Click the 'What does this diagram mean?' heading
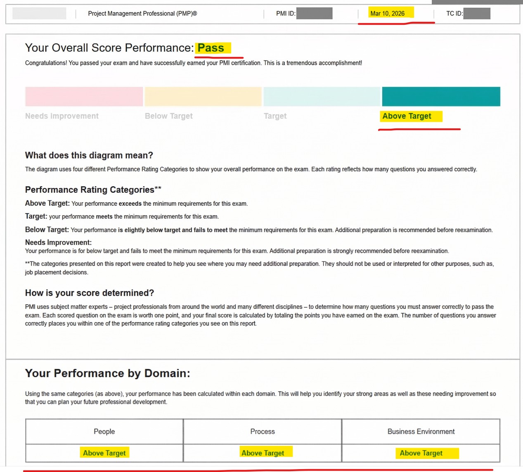 coord(89,155)
